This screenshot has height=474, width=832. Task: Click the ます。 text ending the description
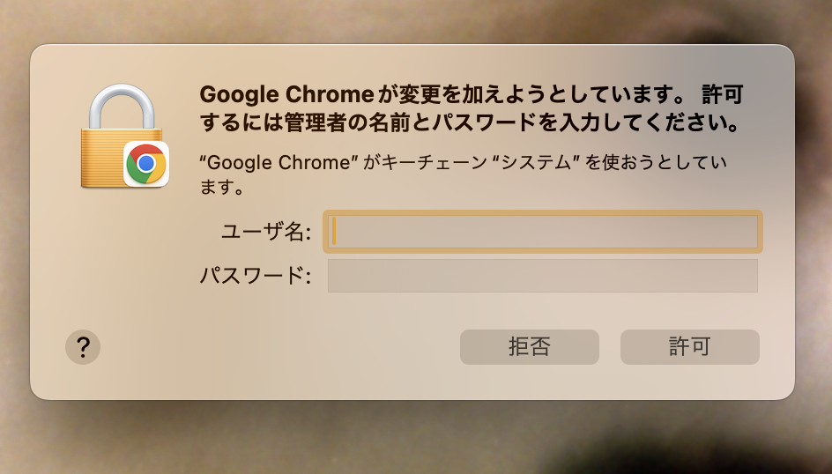222,187
